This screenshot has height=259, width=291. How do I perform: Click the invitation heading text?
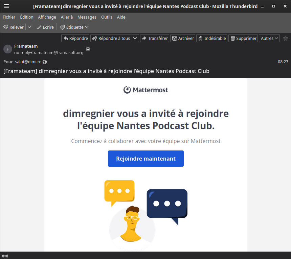[x=146, y=120]
